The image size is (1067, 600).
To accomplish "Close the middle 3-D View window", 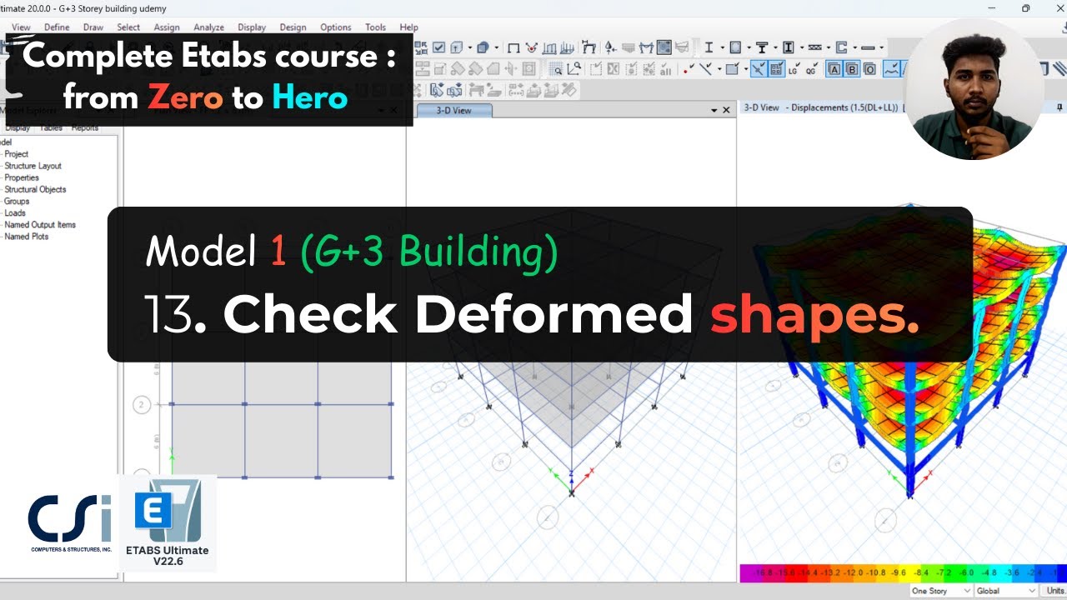I will click(x=726, y=110).
